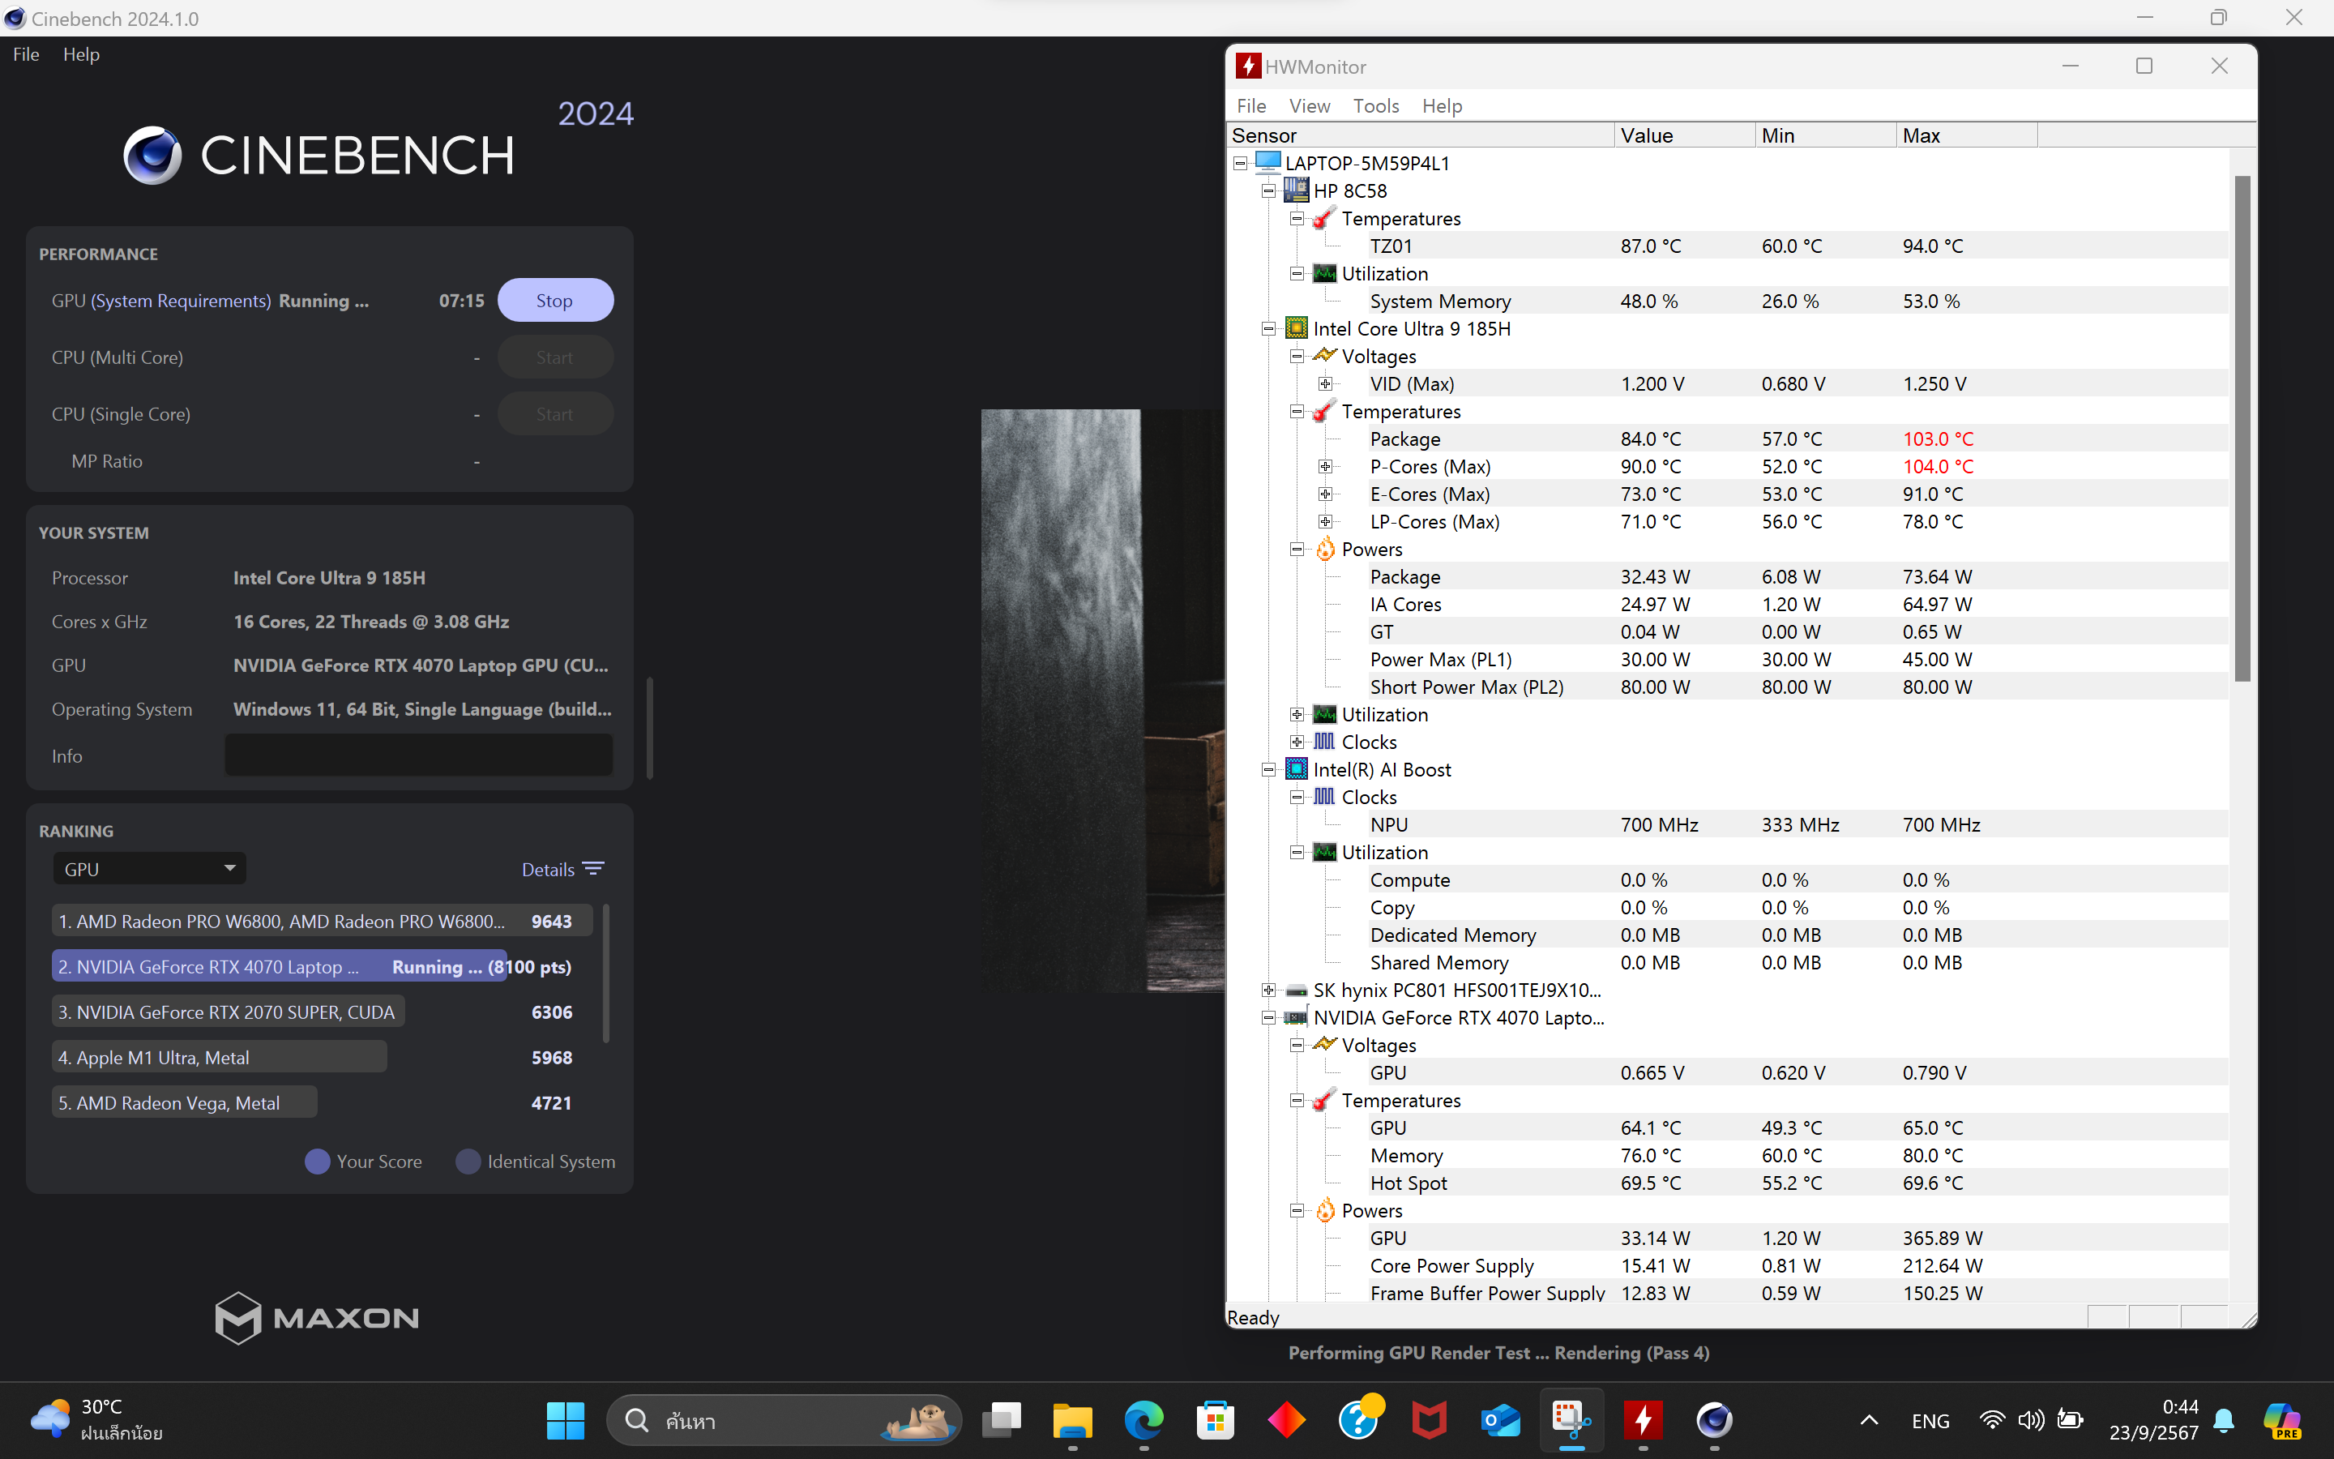Expand the SK hynix PC801 drive node
Image resolution: width=2334 pixels, height=1459 pixels.
coord(1268,990)
